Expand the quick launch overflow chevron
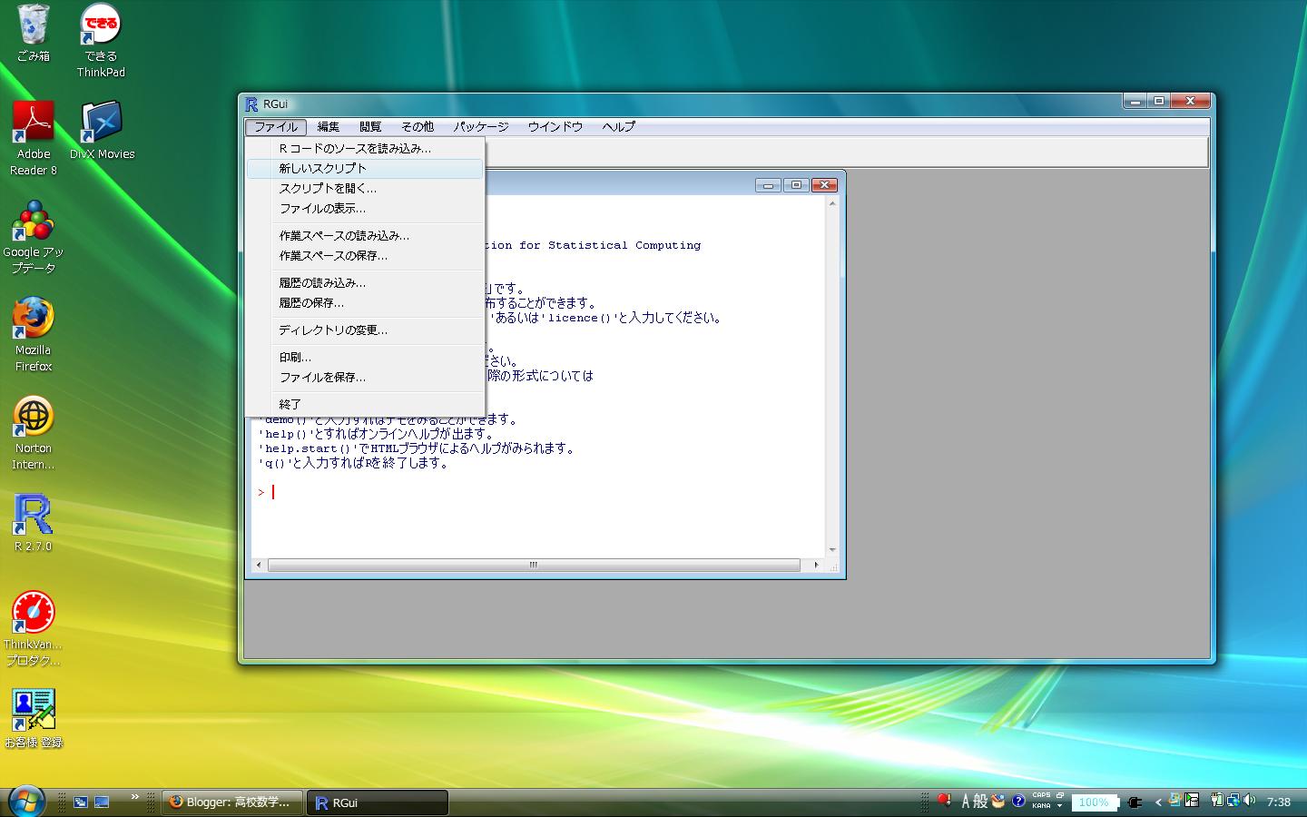This screenshot has height=817, width=1307. (135, 797)
